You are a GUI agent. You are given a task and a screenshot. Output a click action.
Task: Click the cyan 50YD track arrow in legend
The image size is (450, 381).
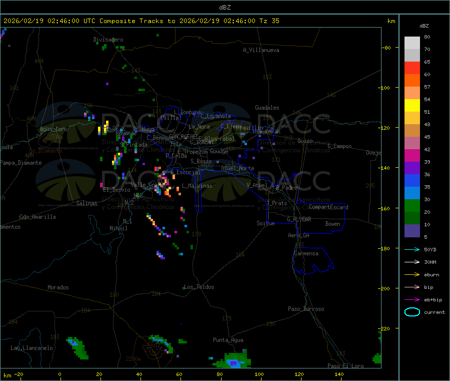412,249
